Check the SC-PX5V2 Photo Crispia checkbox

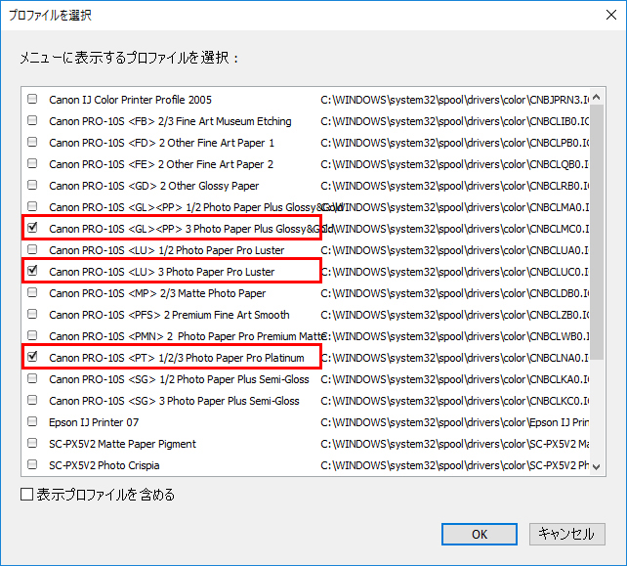coord(32,464)
